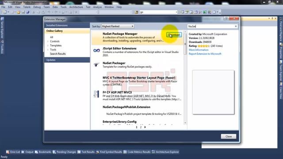This screenshot has height=159, width=283.
Task: Open the Toolbox side panel
Action: (2, 47)
